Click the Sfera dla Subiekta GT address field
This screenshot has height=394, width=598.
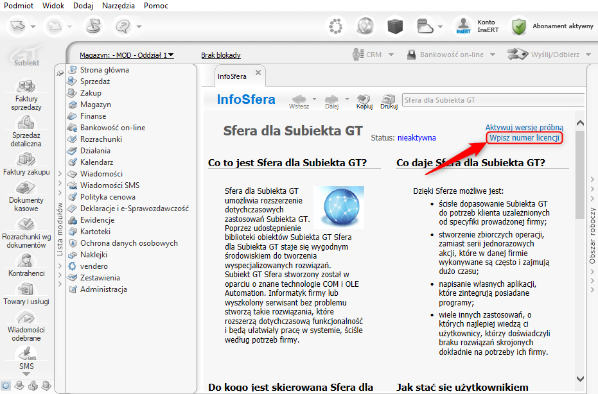[493, 100]
